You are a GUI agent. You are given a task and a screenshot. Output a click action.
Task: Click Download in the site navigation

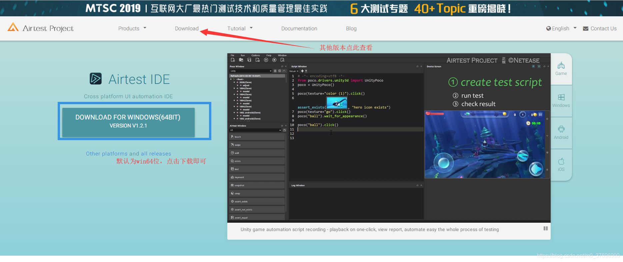[x=187, y=28]
